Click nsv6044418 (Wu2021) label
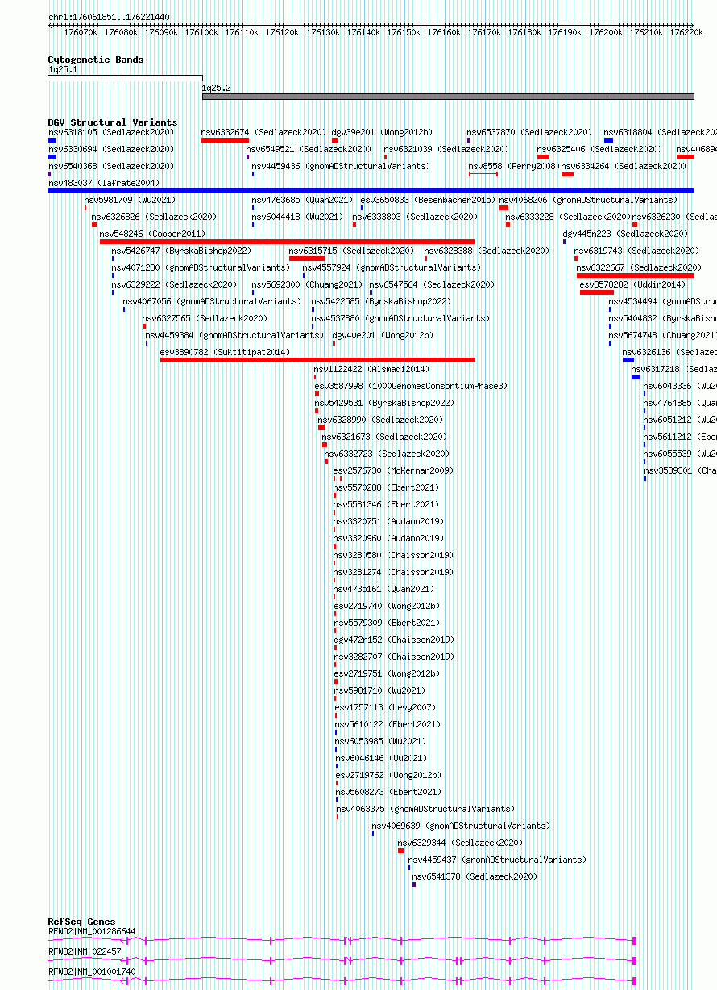 pos(297,217)
